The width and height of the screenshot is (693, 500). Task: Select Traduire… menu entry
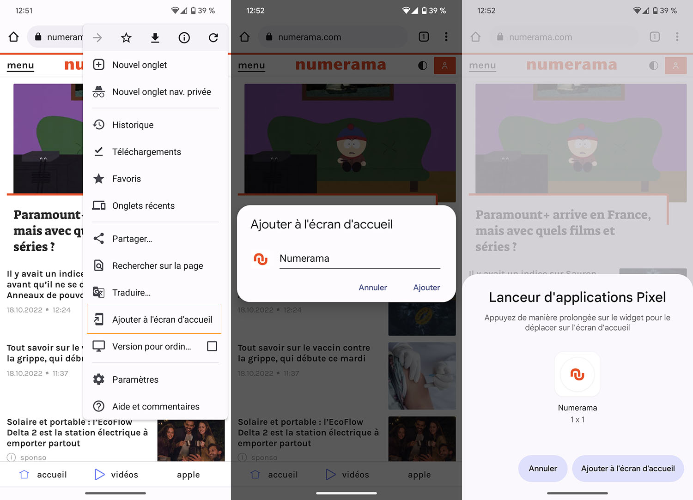(x=155, y=292)
